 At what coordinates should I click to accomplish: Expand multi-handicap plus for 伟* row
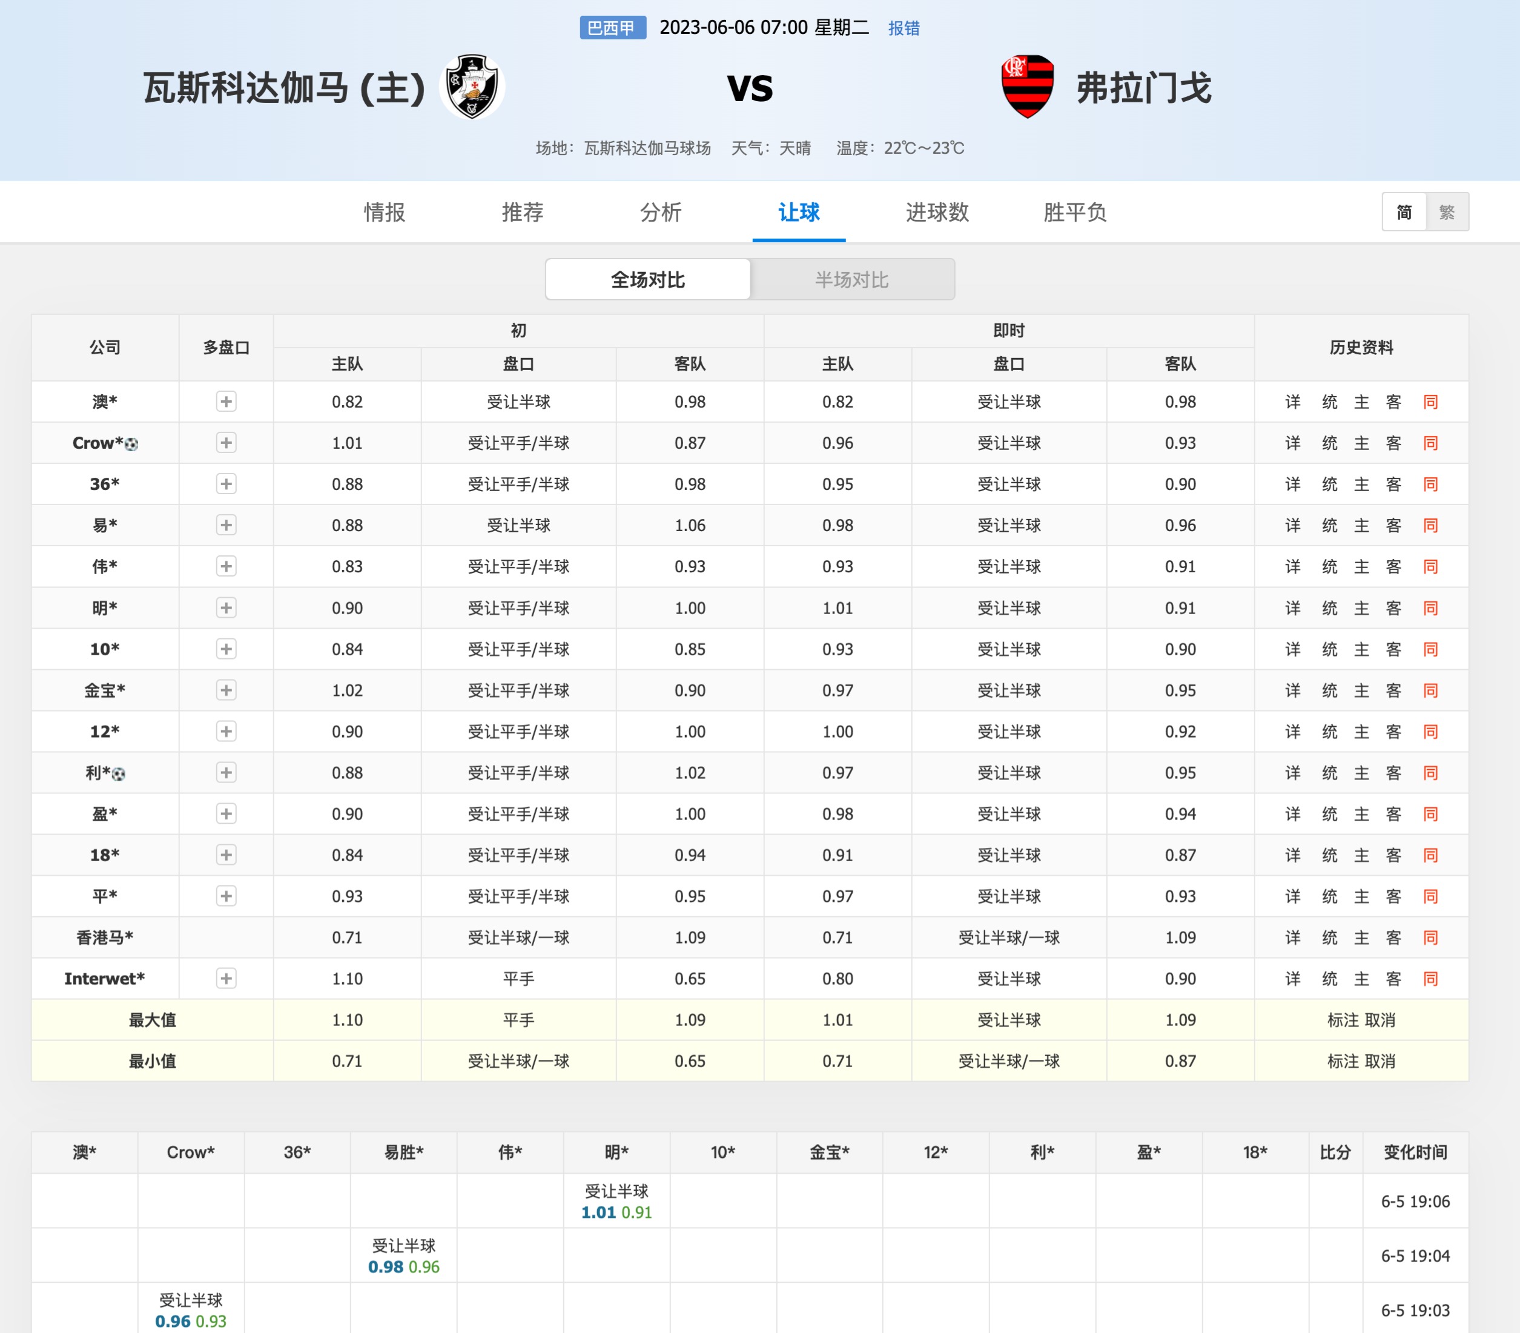(226, 566)
